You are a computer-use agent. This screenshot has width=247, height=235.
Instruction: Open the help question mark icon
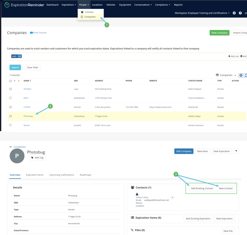click(x=240, y=13)
